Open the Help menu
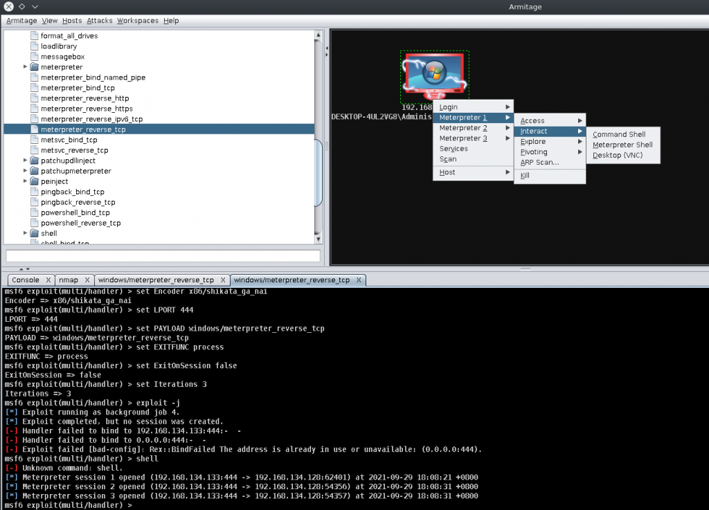 click(171, 20)
